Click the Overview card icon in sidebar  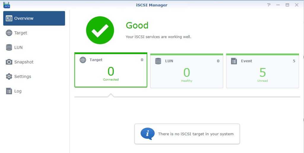tap(9, 18)
